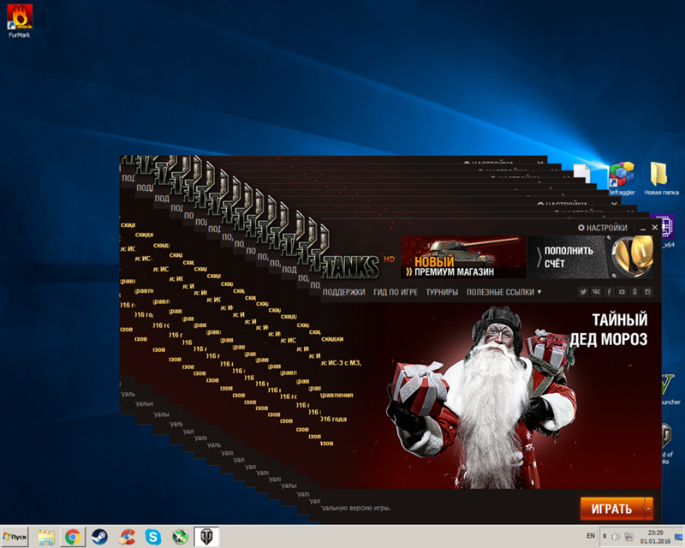Click the ИГРАТЬ play button
This screenshot has height=548, width=685.
coord(611,509)
